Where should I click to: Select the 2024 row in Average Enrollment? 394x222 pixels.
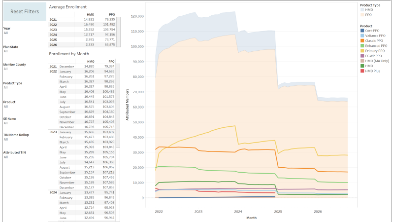tap(82, 35)
